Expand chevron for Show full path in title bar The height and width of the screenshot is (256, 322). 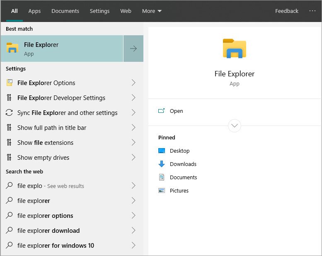tap(133, 128)
